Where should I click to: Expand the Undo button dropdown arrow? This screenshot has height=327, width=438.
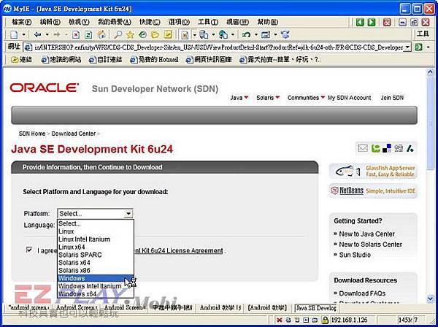point(256,34)
